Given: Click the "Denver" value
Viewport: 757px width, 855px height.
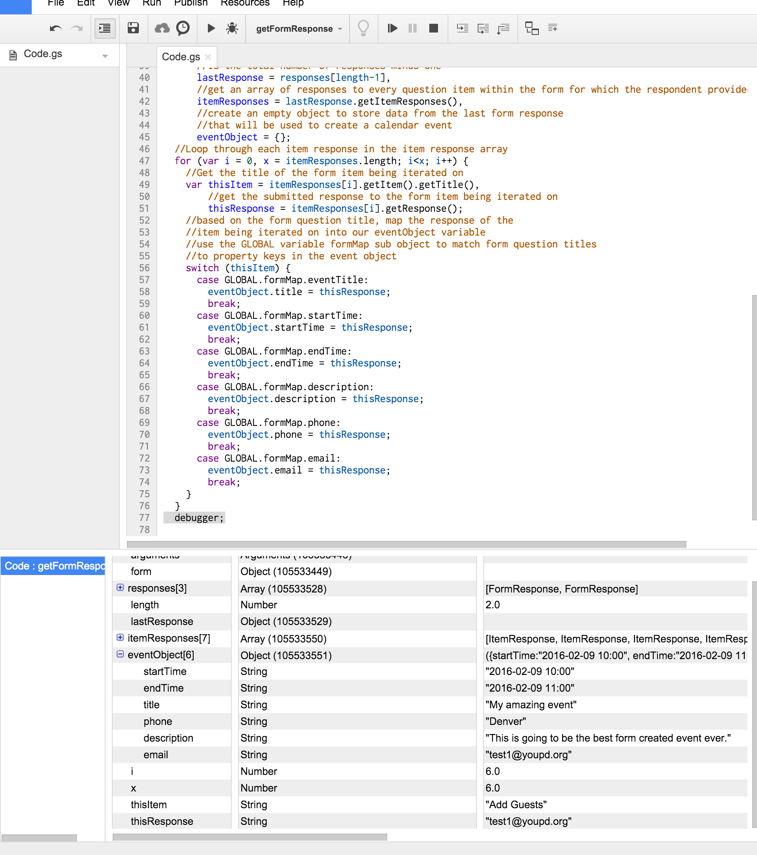Looking at the screenshot, I should click(x=505, y=722).
